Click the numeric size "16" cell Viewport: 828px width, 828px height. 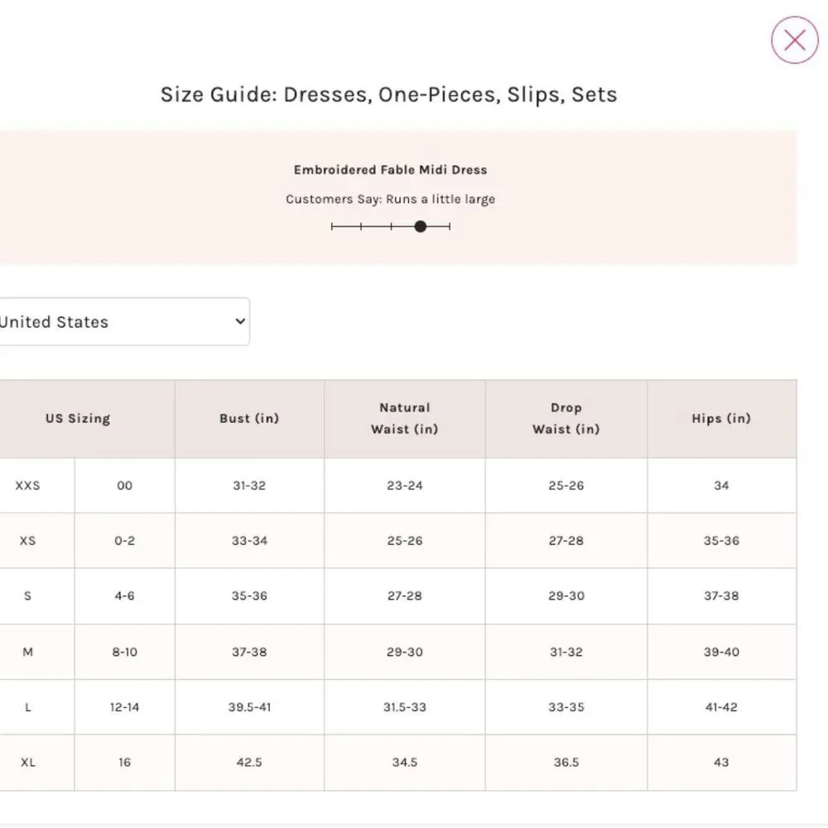[125, 762]
